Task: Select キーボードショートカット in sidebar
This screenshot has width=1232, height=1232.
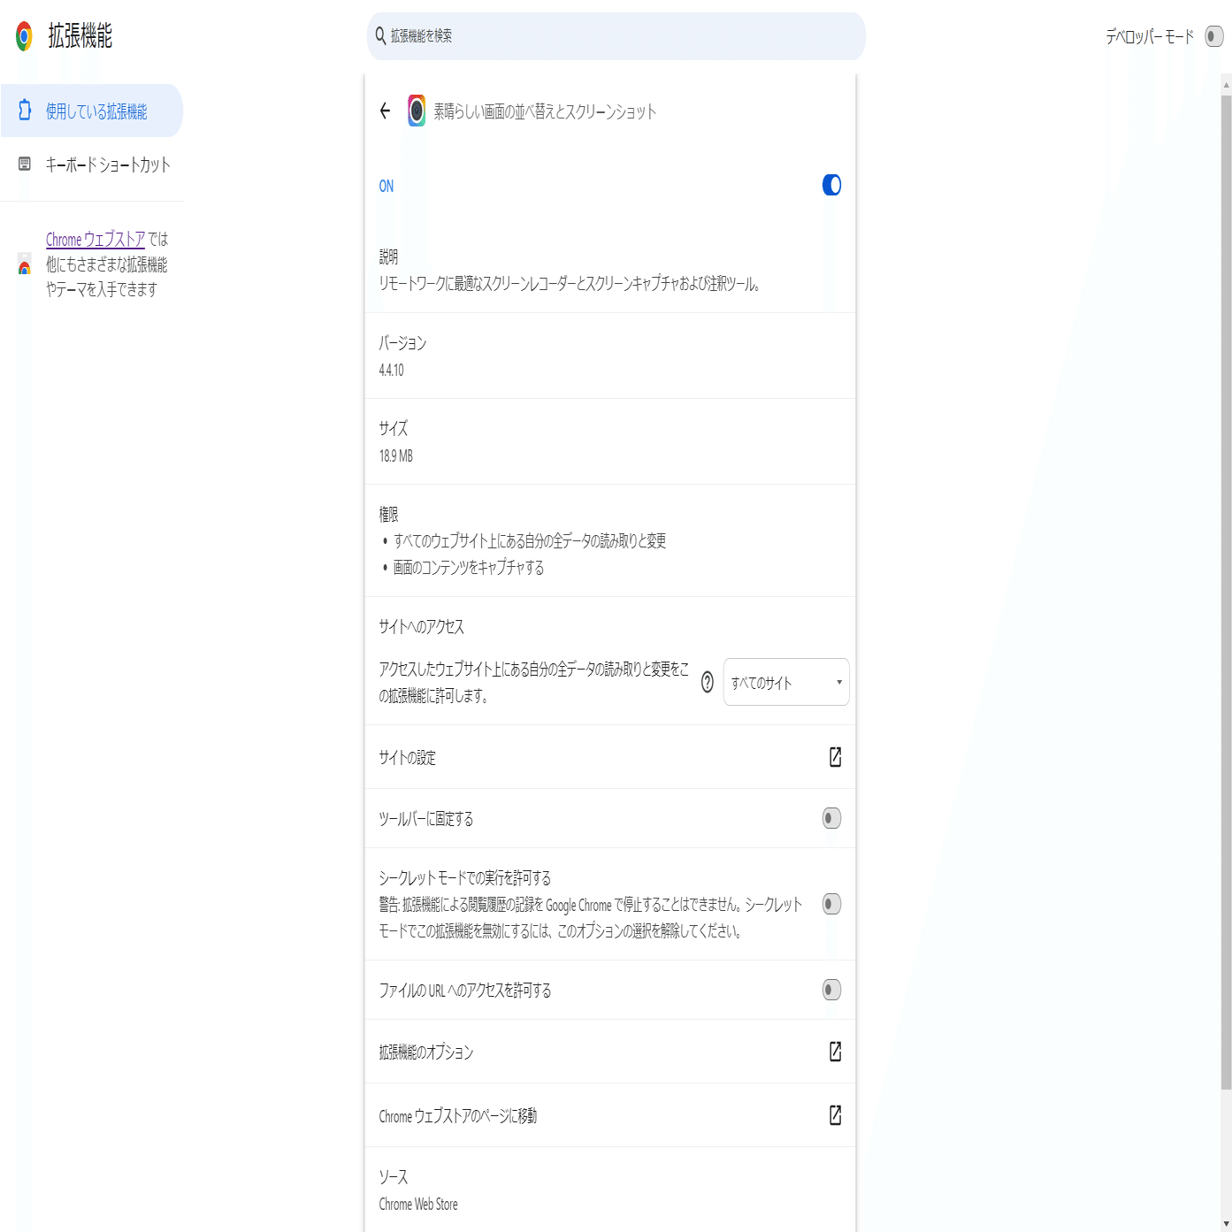Action: tap(92, 164)
